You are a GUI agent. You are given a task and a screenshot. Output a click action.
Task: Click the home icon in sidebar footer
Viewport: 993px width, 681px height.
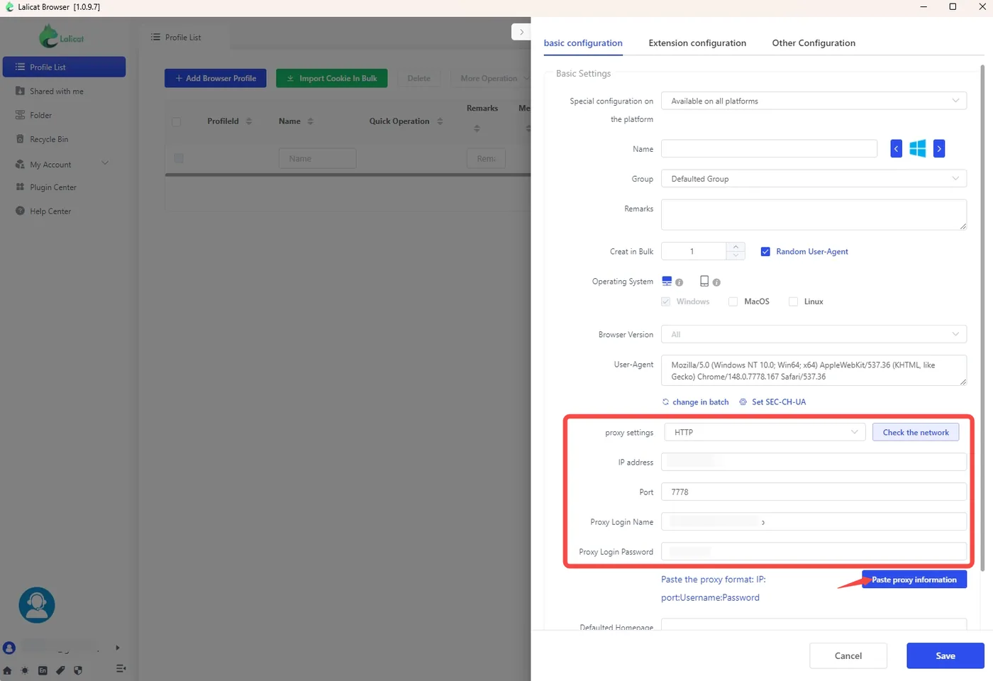(7, 670)
